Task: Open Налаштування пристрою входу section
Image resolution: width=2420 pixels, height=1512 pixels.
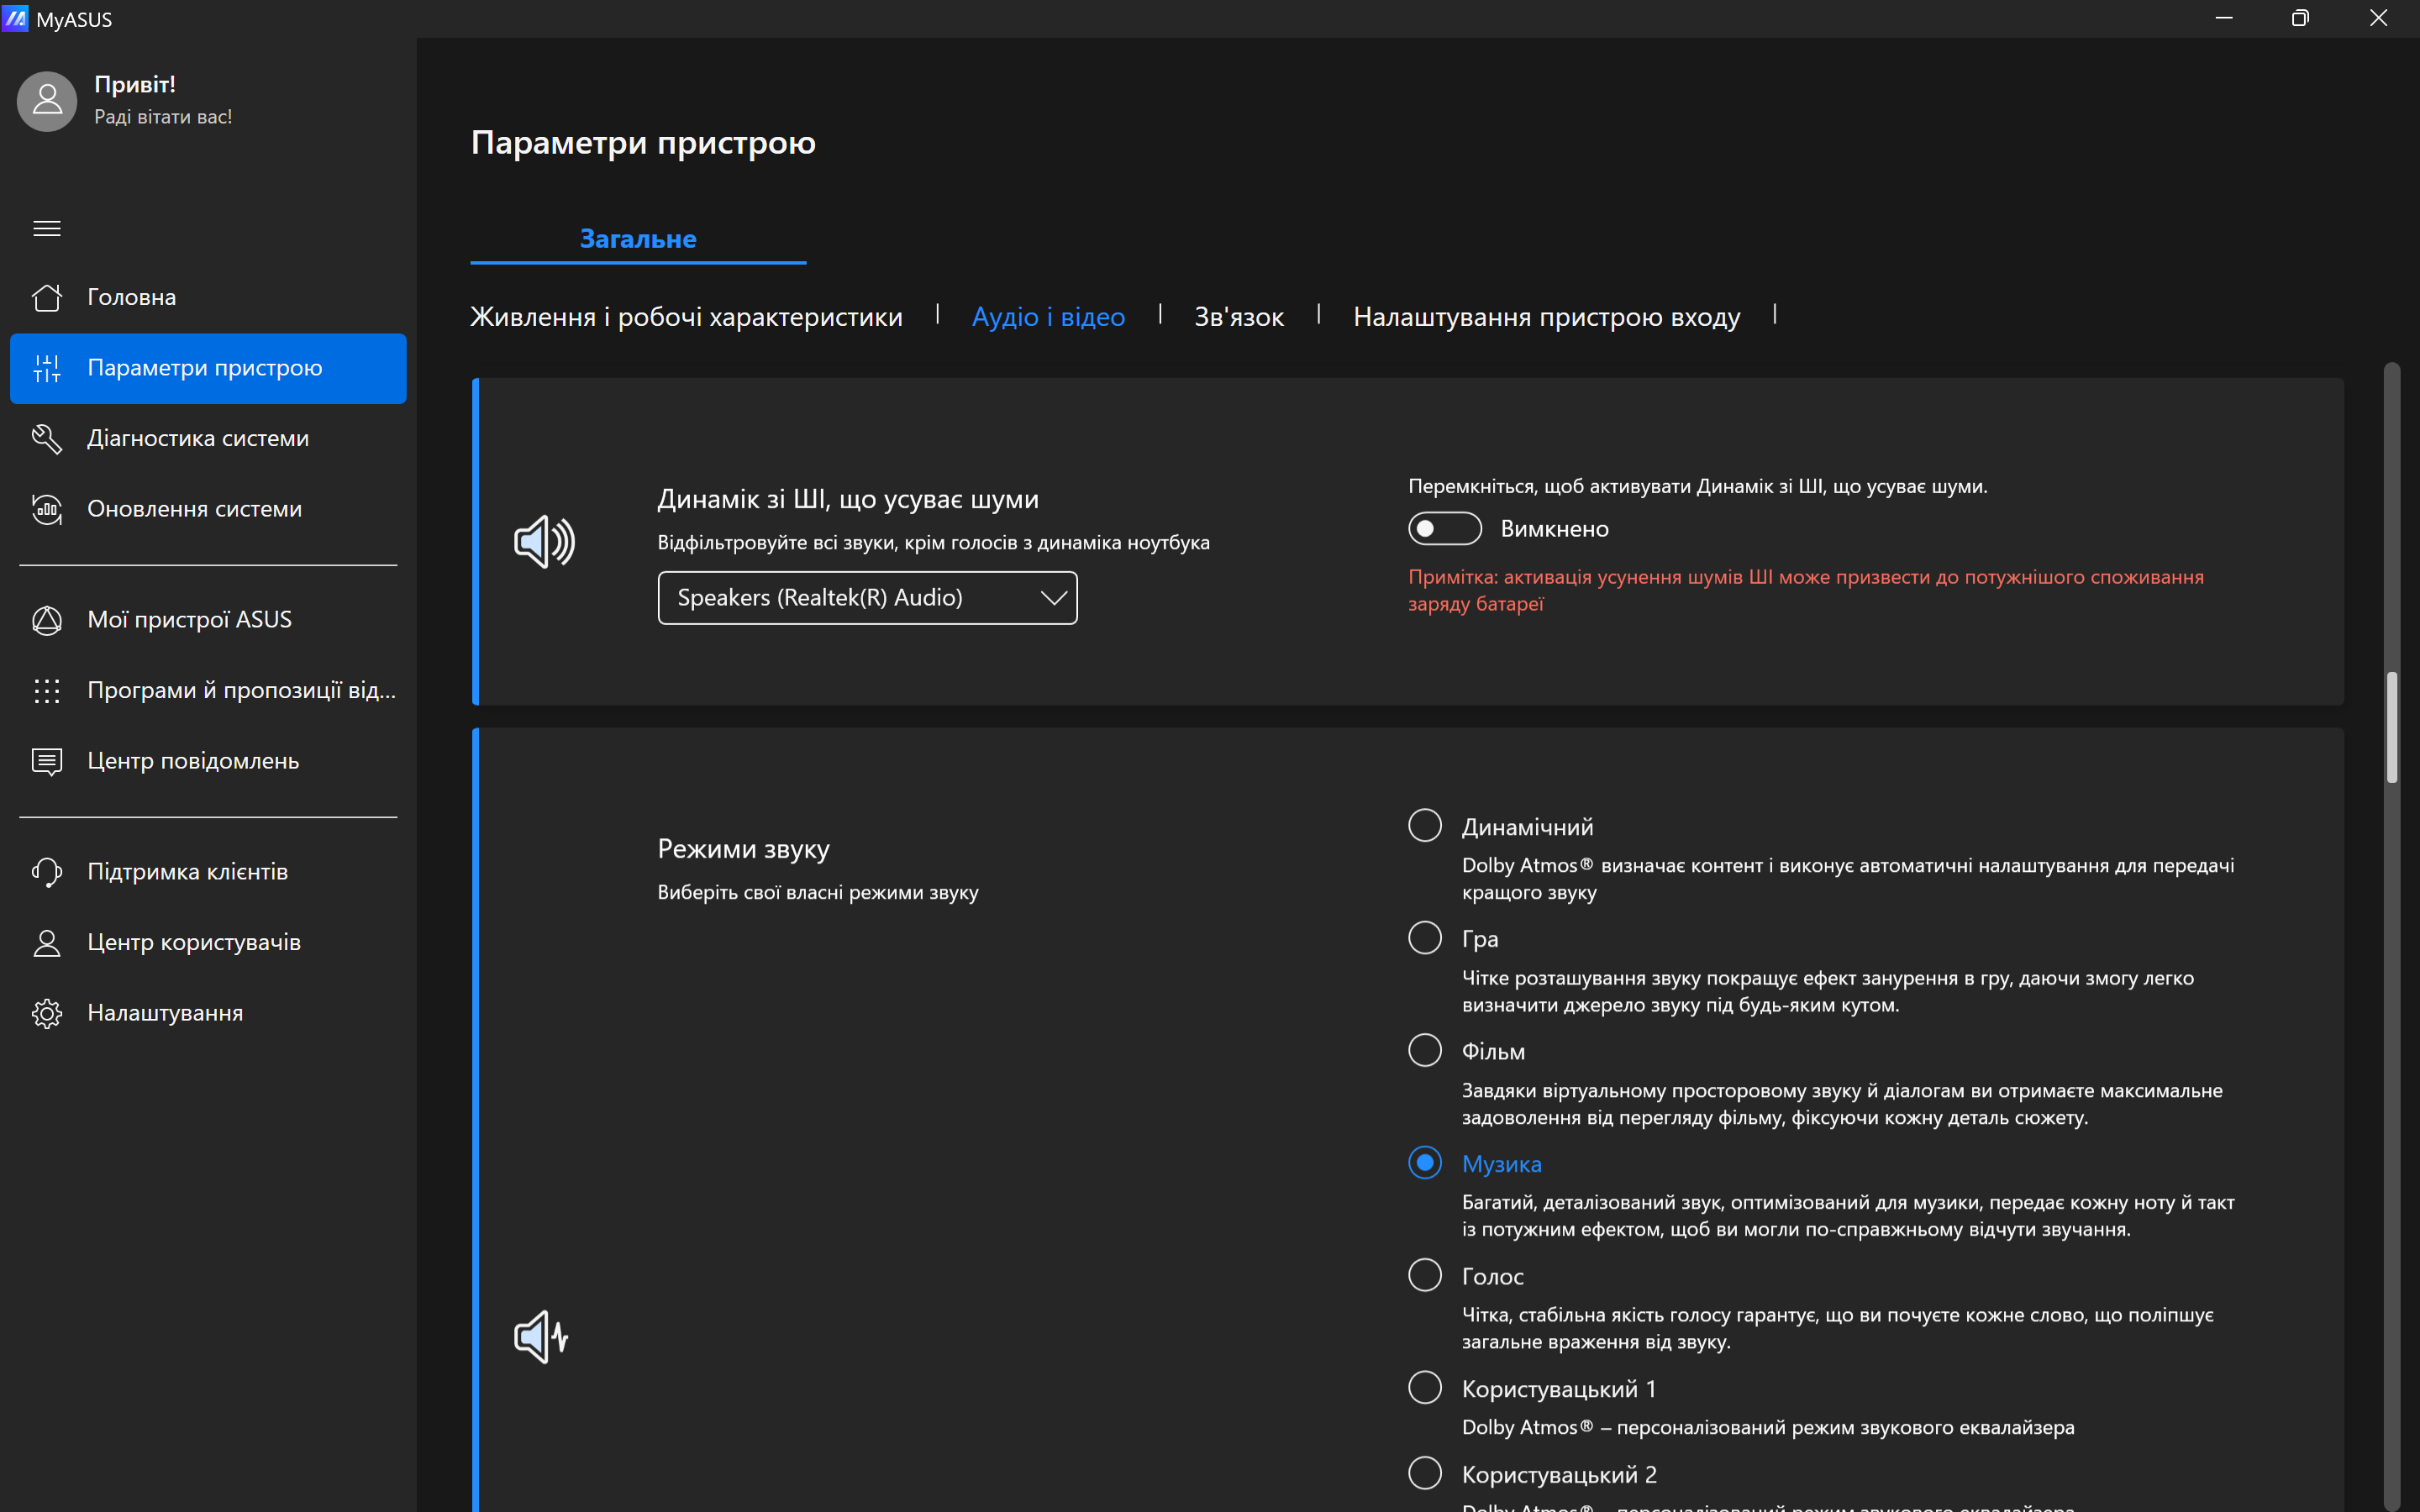Action: 1546,317
